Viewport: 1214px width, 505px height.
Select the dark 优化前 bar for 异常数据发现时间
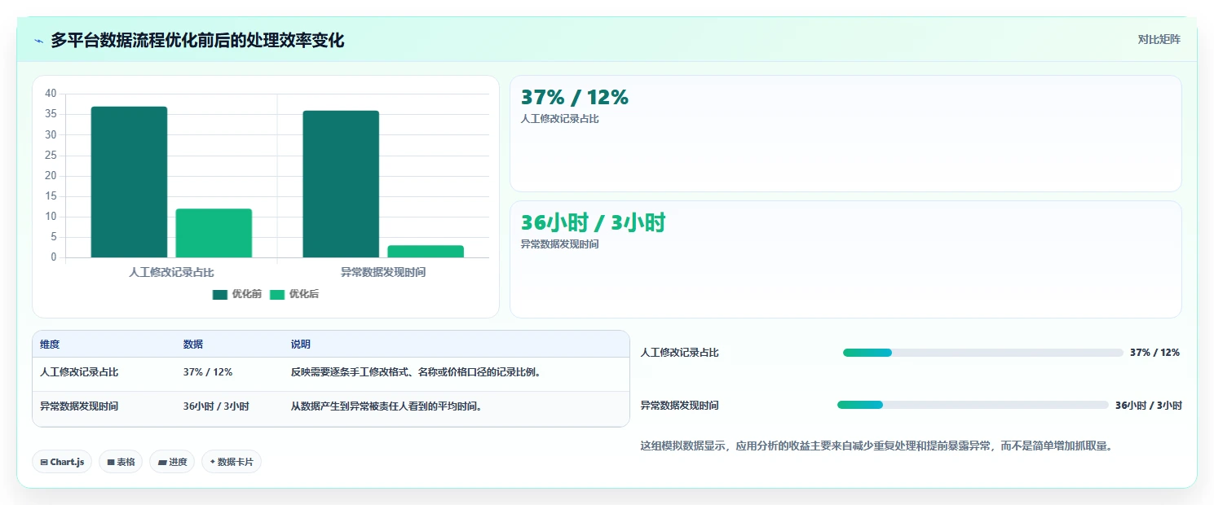pos(341,184)
